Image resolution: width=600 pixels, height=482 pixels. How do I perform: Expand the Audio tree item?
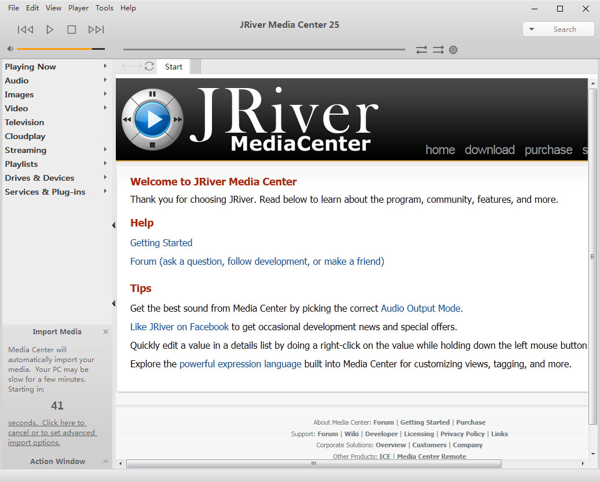105,81
